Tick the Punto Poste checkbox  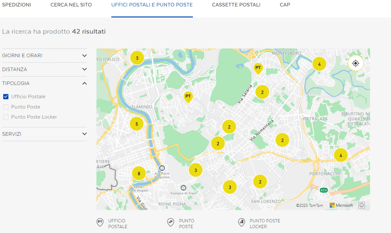(x=6, y=107)
